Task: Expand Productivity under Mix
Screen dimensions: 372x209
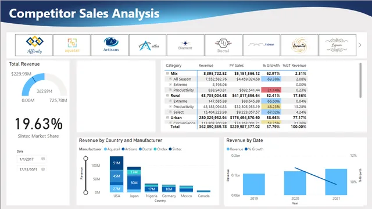Action: (170, 90)
